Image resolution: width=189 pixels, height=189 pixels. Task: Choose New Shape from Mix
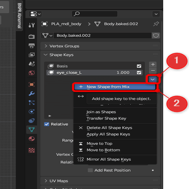pos(115,87)
